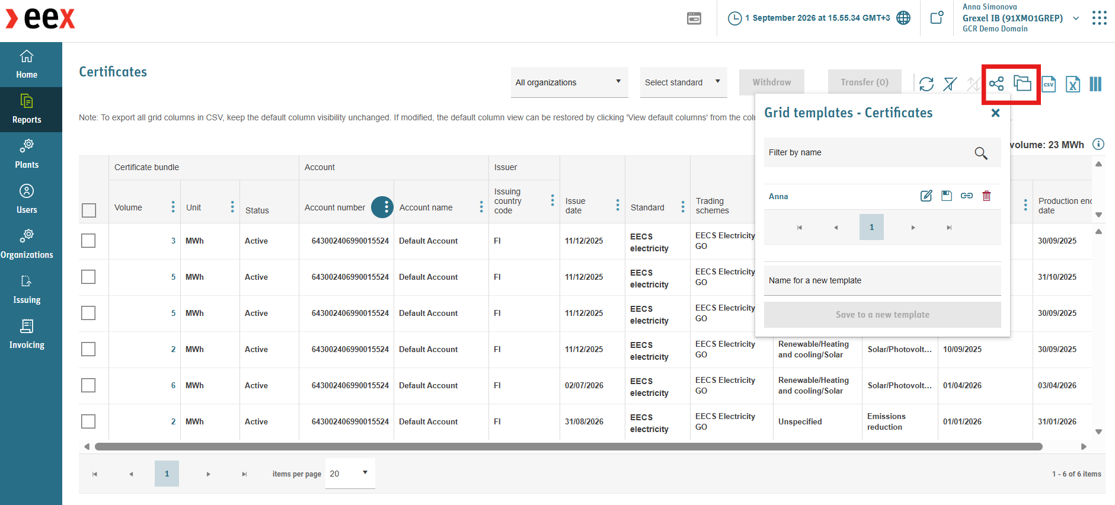
Task: Toggle the select-all certificates checkbox
Action: [89, 210]
